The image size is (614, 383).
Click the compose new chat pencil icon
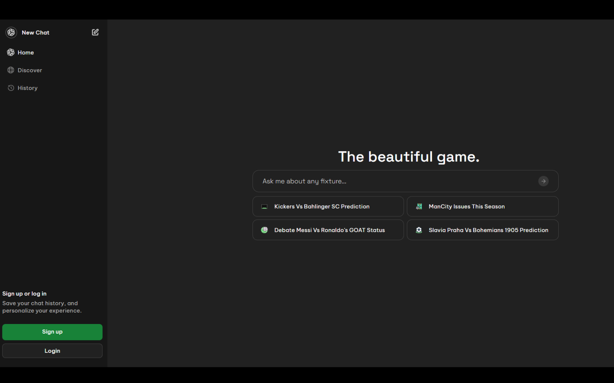[95, 33]
